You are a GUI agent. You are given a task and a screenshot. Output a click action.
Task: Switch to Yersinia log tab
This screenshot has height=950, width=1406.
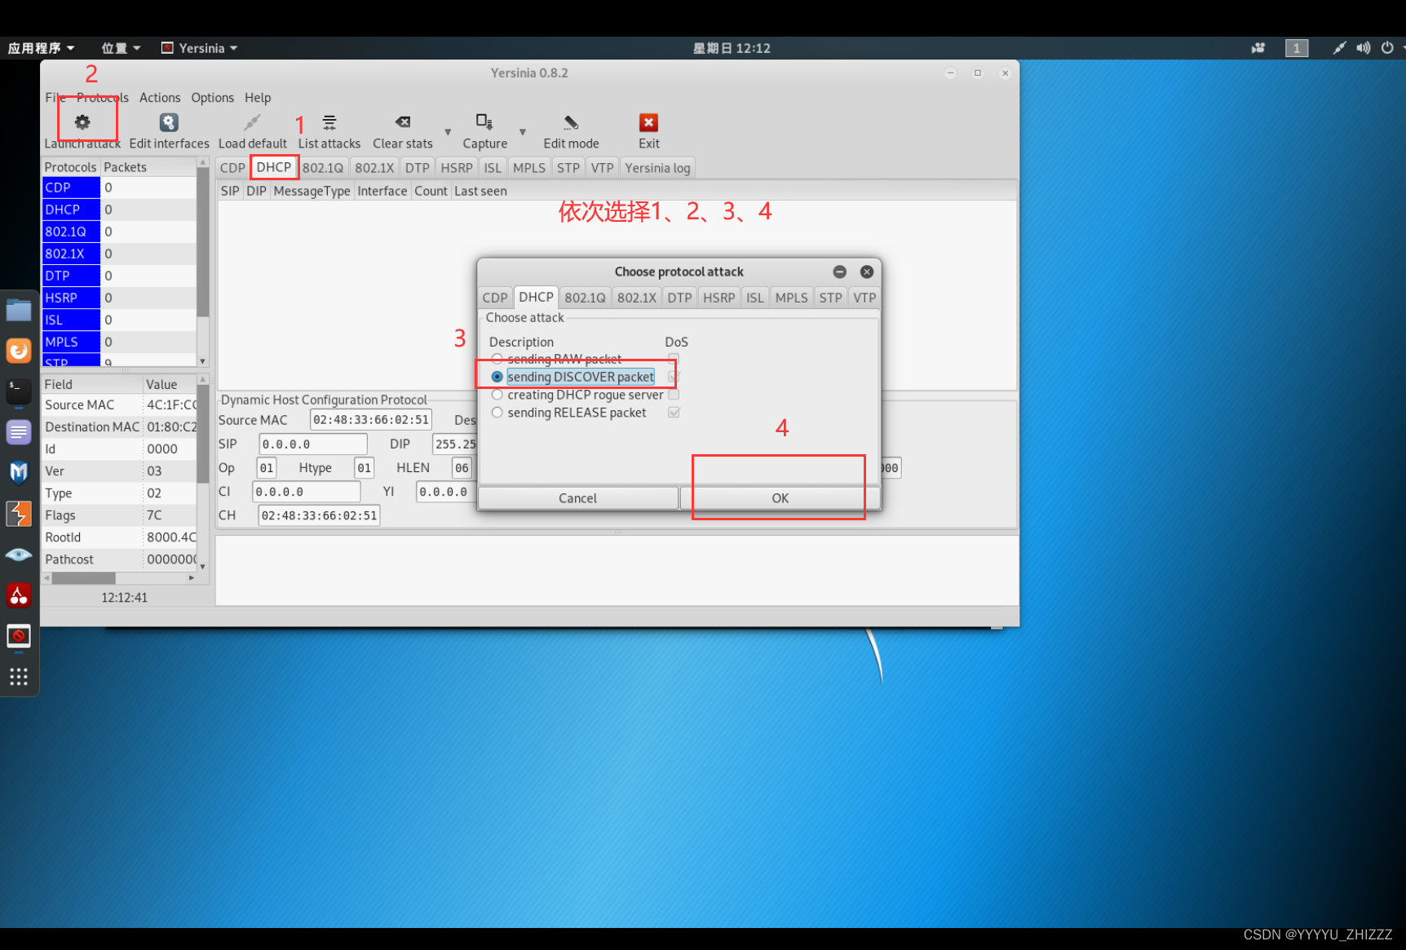coord(657,168)
